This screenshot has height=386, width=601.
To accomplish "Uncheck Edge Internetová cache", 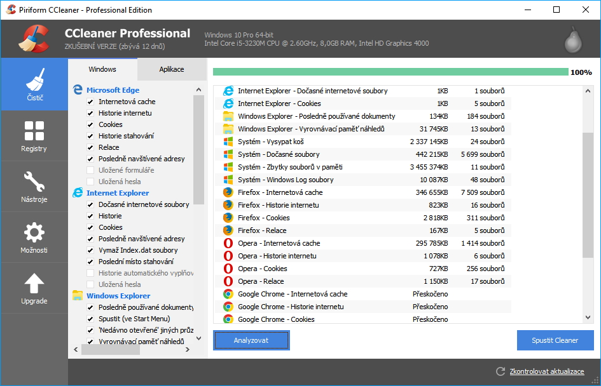I will (90, 102).
